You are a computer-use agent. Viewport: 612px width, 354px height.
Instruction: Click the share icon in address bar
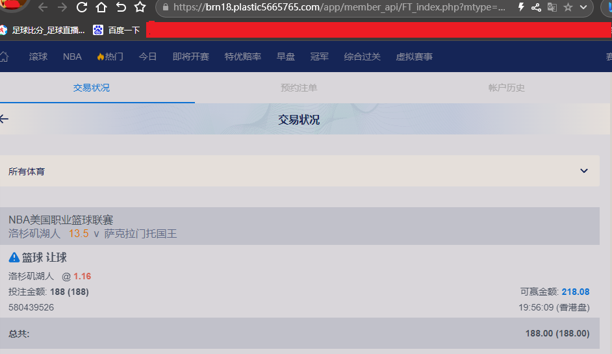[536, 7]
